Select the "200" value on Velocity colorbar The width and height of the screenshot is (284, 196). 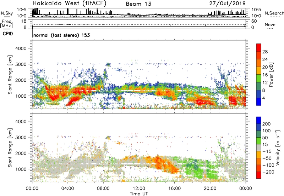267,124
